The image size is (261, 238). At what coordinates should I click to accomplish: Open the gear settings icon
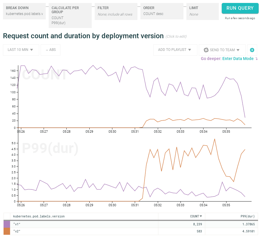252,50
